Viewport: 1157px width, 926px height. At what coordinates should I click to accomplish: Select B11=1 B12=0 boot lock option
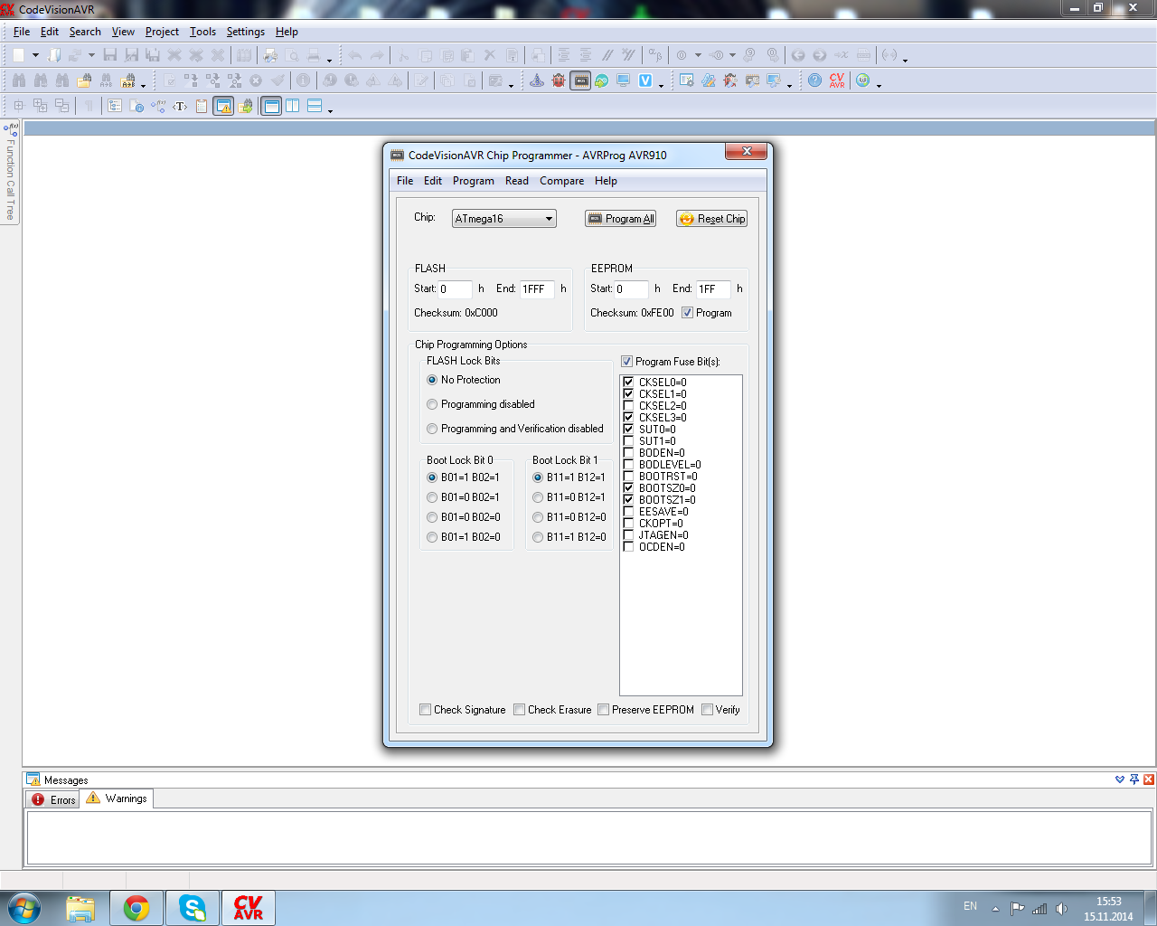point(538,537)
